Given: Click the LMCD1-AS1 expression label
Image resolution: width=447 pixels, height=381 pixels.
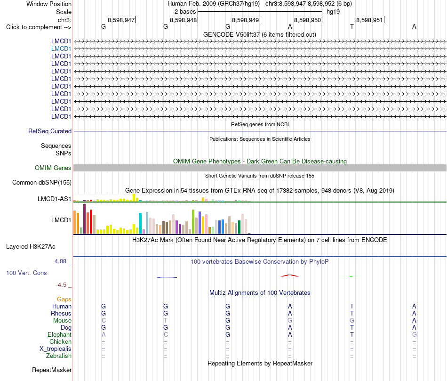Looking at the screenshot, I should coord(54,199).
